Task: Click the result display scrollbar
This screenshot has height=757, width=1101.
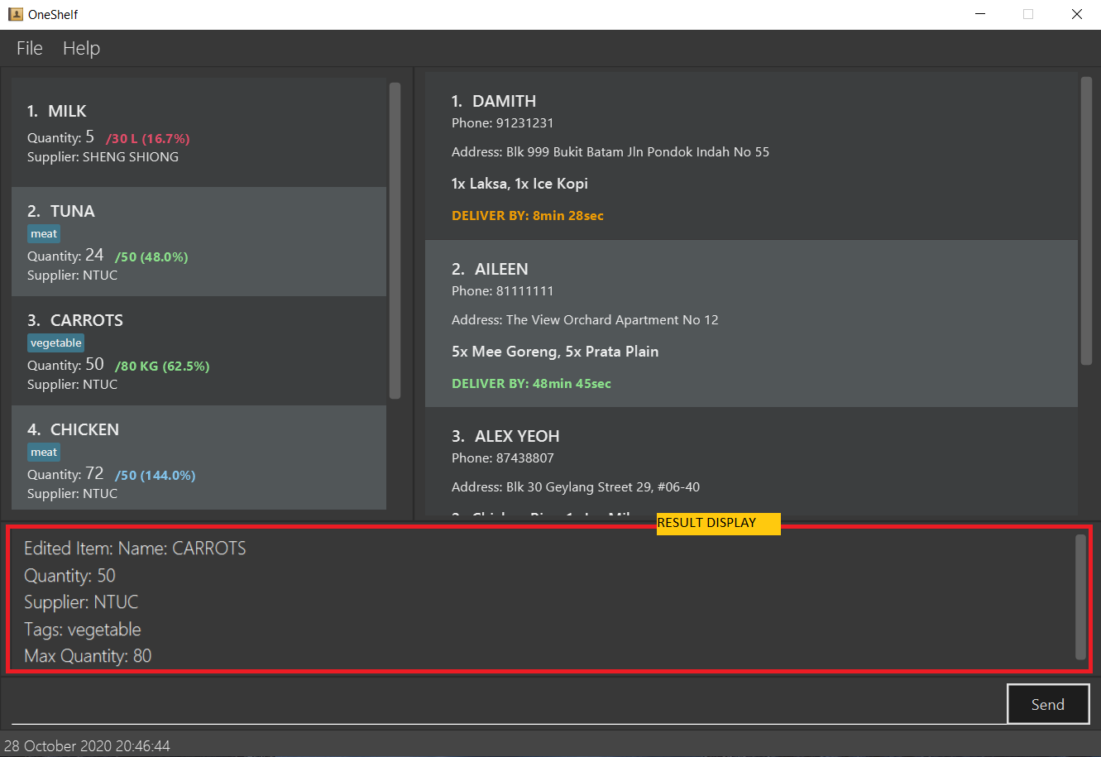Action: (1080, 596)
